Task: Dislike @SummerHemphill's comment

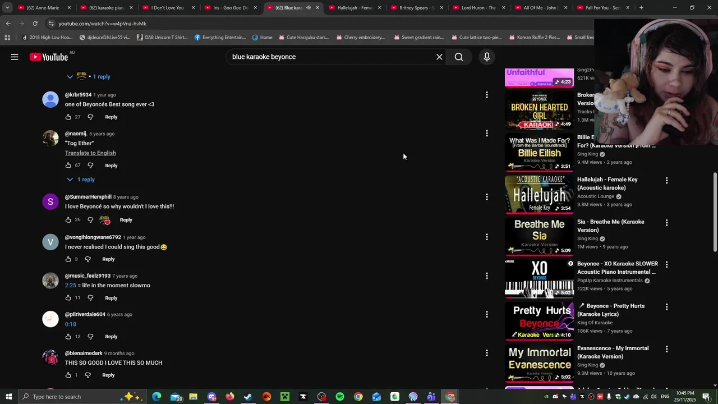Action: (x=90, y=219)
